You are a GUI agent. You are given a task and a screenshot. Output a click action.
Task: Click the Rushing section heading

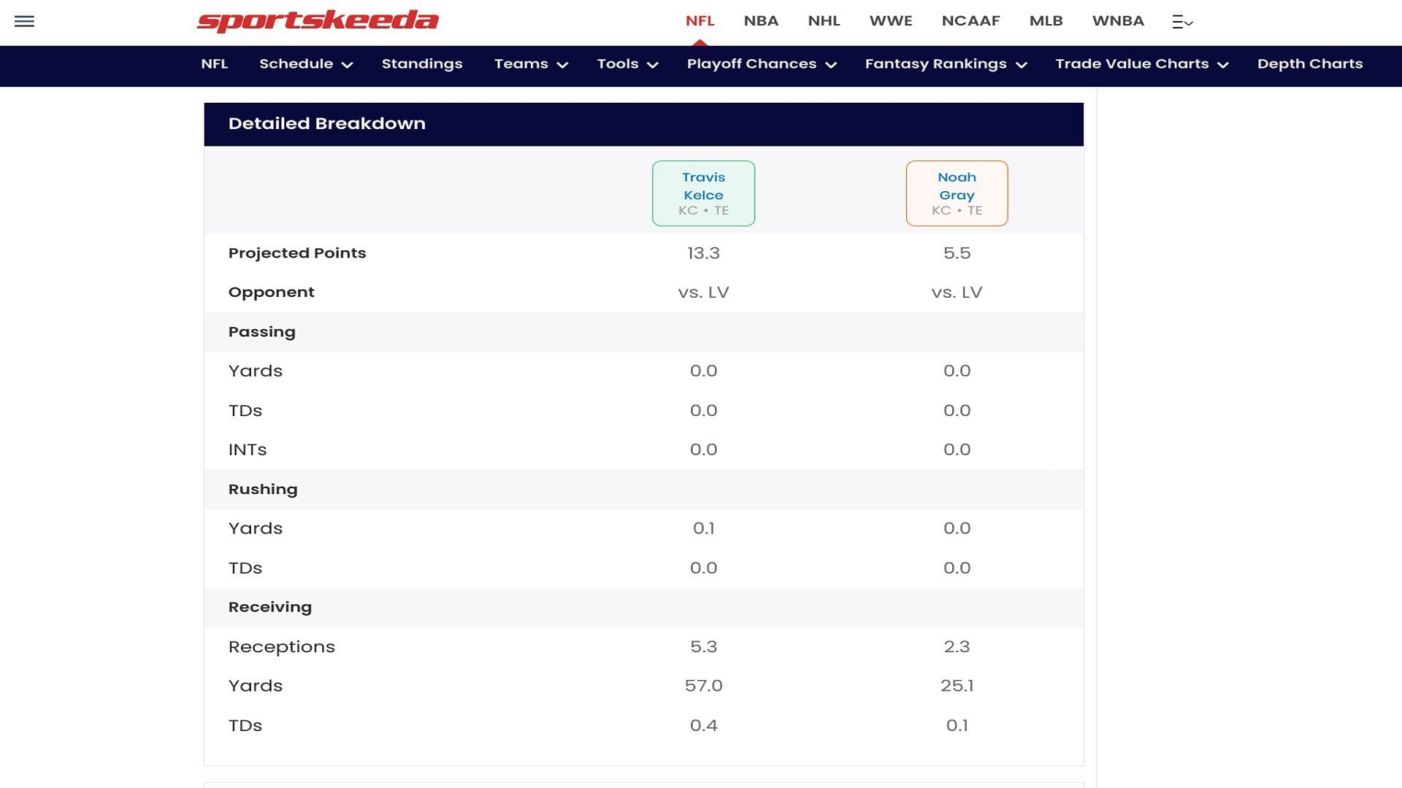(x=263, y=490)
